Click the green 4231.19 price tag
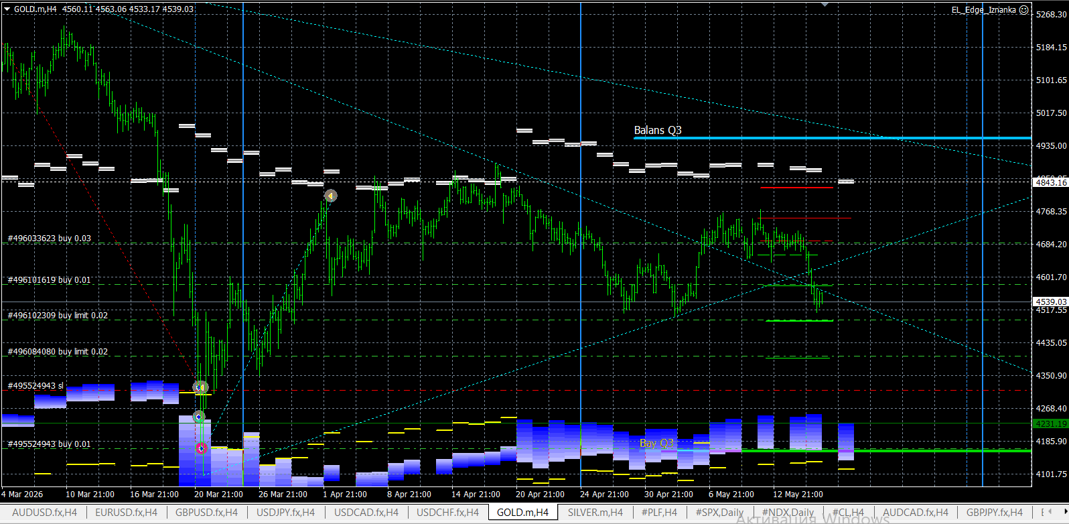 click(1051, 423)
